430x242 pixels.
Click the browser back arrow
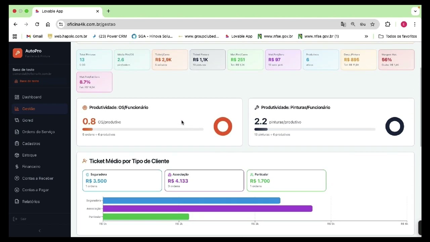point(15,24)
